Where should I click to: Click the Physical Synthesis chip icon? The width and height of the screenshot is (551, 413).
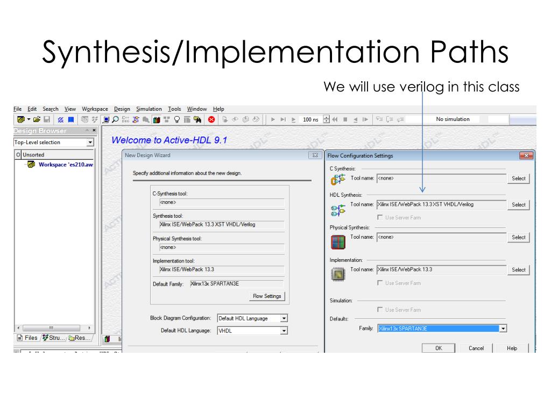point(338,242)
